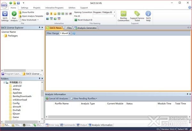The width and height of the screenshot is (192, 131).
Task: Select the SACS News document tab
Action: click(54, 28)
